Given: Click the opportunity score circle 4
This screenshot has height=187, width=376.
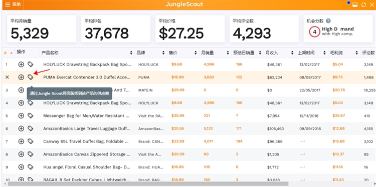Looking at the screenshot, I should click(315, 31).
